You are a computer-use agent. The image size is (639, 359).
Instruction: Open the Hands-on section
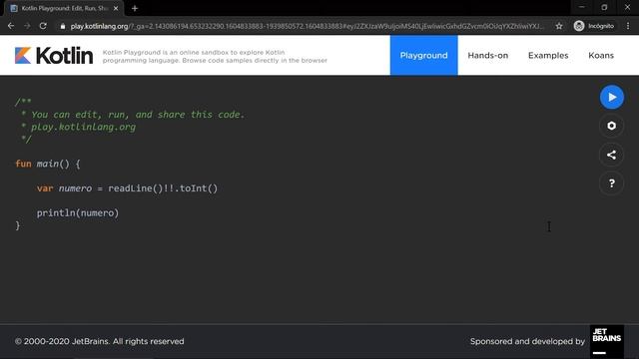click(x=488, y=56)
